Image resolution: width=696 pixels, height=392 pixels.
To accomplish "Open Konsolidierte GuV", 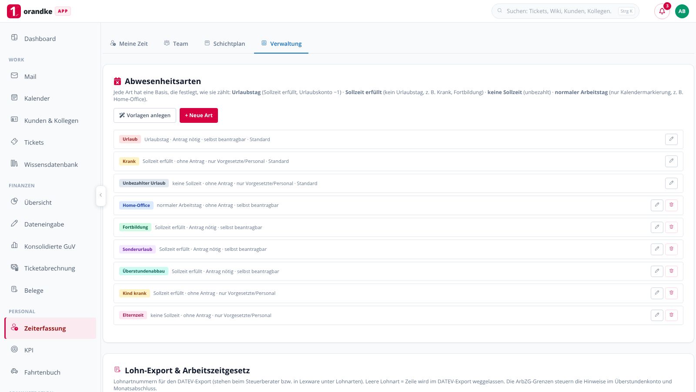I will (50, 246).
